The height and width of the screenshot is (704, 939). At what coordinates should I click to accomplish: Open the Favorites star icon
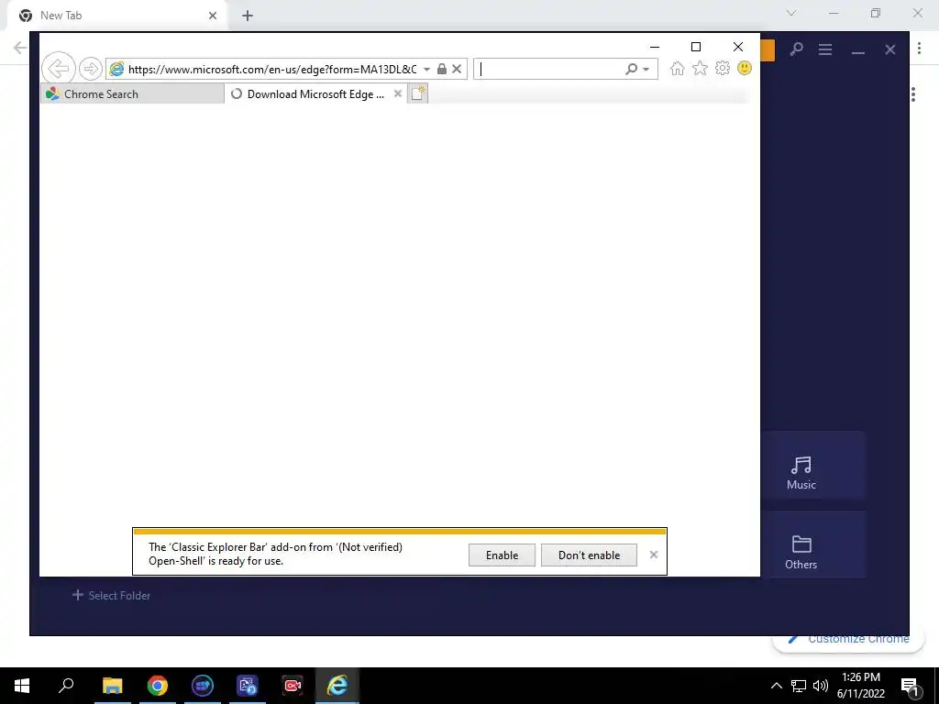click(x=700, y=68)
